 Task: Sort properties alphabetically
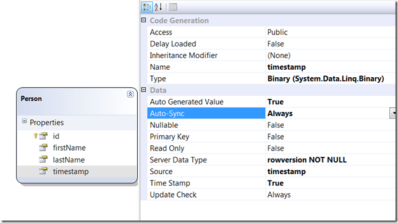point(158,7)
